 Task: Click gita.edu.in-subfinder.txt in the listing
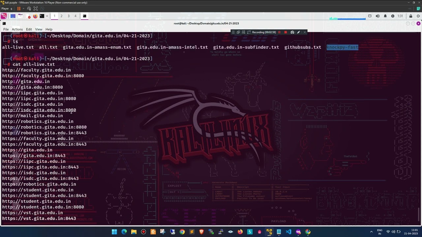pyautogui.click(x=246, y=47)
